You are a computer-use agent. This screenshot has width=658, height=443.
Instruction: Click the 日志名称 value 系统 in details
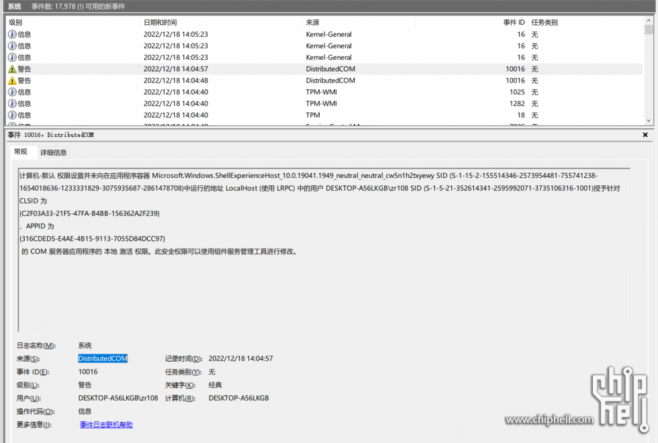[x=85, y=346]
